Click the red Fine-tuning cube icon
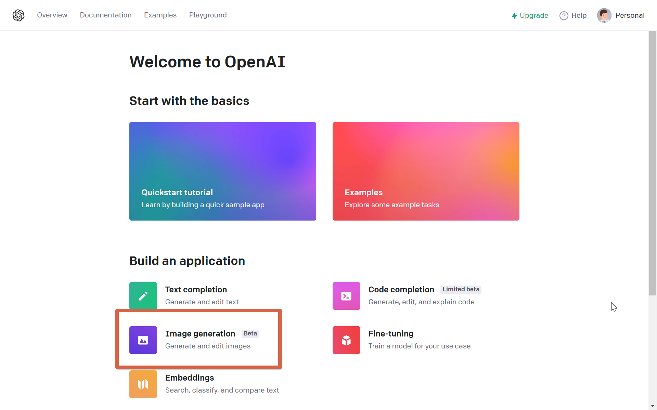The height and width of the screenshot is (410, 657). [x=346, y=340]
